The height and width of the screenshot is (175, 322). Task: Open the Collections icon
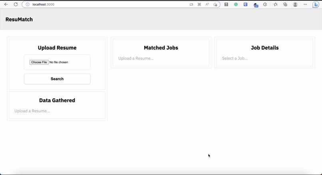coord(285,4)
